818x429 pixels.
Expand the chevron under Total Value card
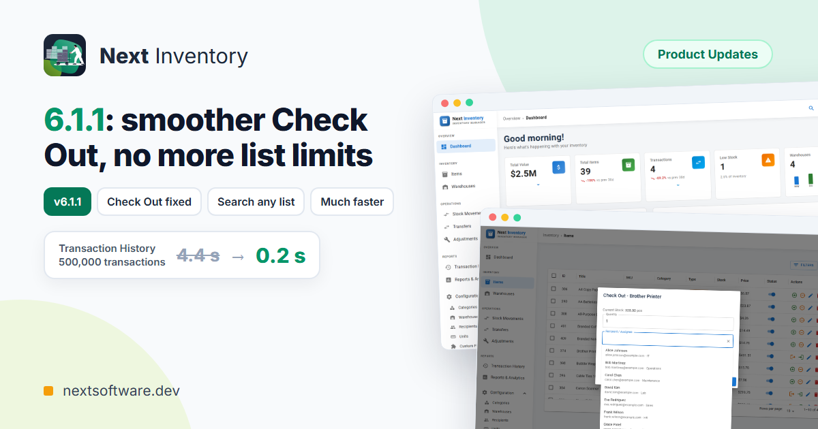pyautogui.click(x=538, y=184)
